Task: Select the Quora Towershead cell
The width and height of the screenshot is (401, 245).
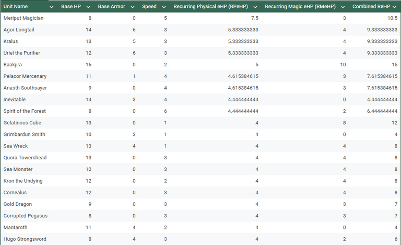Action: click(28, 158)
